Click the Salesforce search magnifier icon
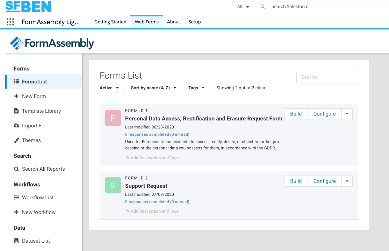This screenshot has height=251, width=389. coord(263,7)
